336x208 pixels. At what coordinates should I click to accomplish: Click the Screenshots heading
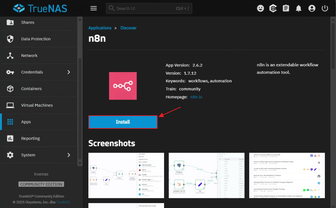(x=112, y=143)
